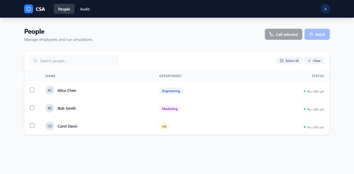Click the magnifier icon in search box
The height and width of the screenshot is (174, 354).
[x=36, y=60]
